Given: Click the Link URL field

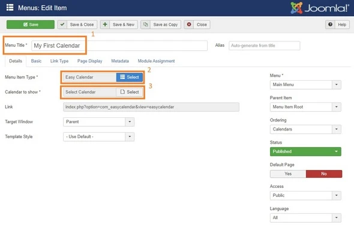Looking at the screenshot, I should 151,107.
